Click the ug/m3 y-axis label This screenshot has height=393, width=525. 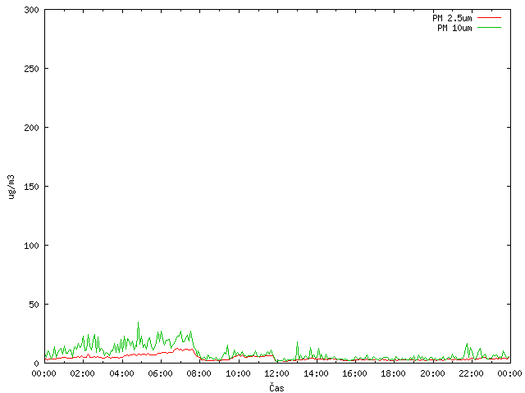point(11,187)
